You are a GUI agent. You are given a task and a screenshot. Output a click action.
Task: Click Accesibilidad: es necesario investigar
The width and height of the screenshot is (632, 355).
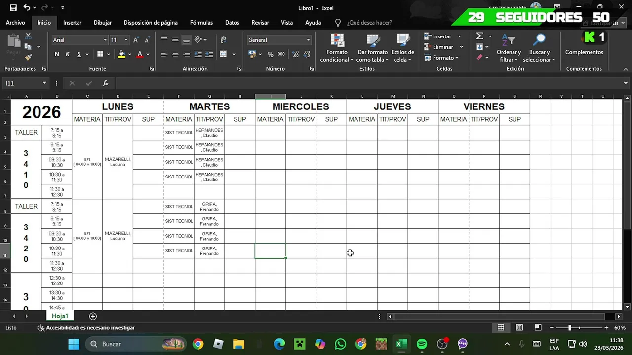[86, 328]
